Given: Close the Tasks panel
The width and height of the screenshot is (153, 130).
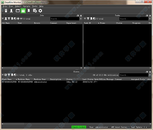Looking at the screenshot, I should pos(150,16).
